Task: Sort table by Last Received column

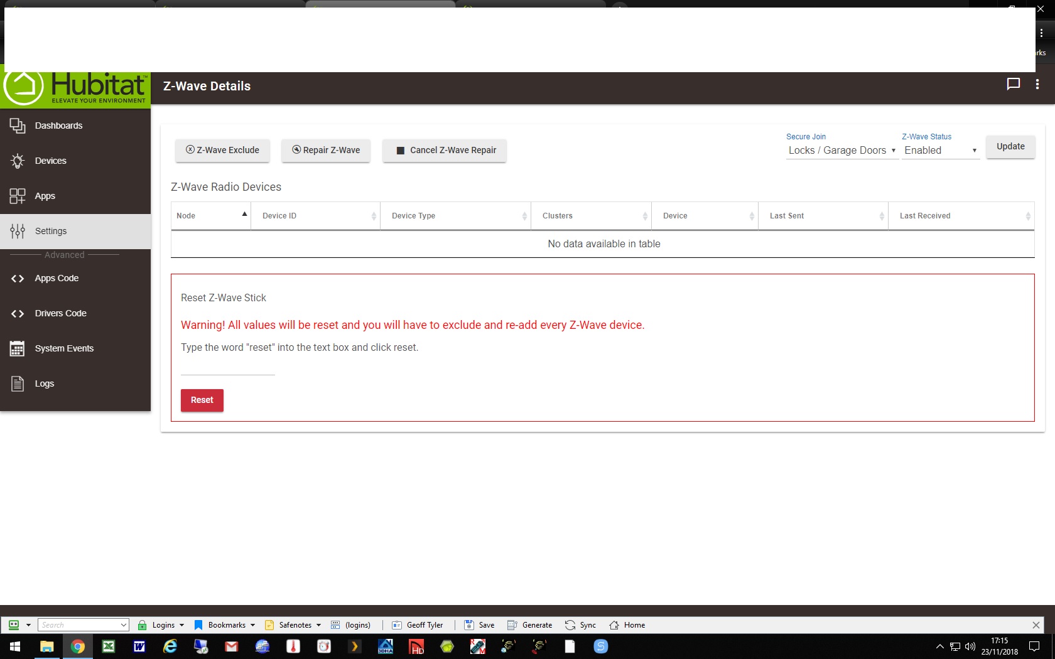Action: [961, 216]
